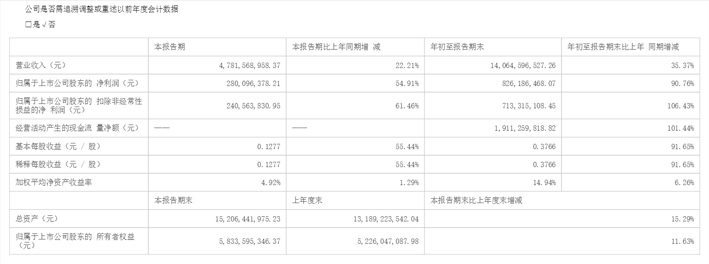The height and width of the screenshot is (264, 709).
Task: Select the year-to-date revenue 14,064,596,527.26
Action: pyautogui.click(x=522, y=65)
